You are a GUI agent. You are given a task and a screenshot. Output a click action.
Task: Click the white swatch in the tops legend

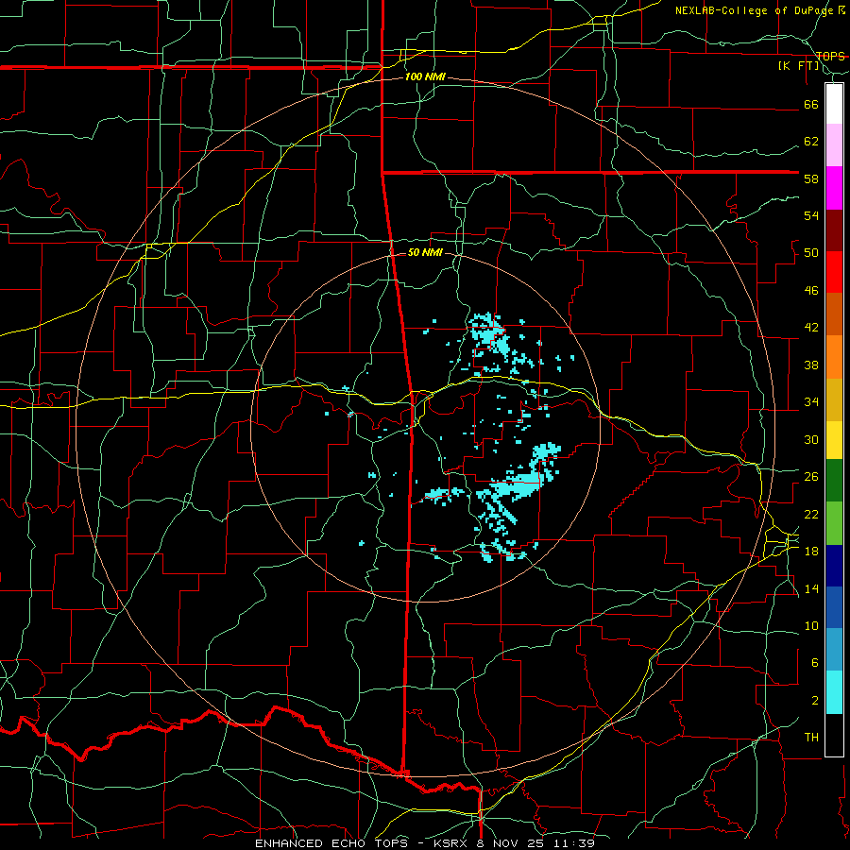[834, 104]
